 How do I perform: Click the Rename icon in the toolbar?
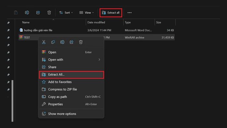27,13
